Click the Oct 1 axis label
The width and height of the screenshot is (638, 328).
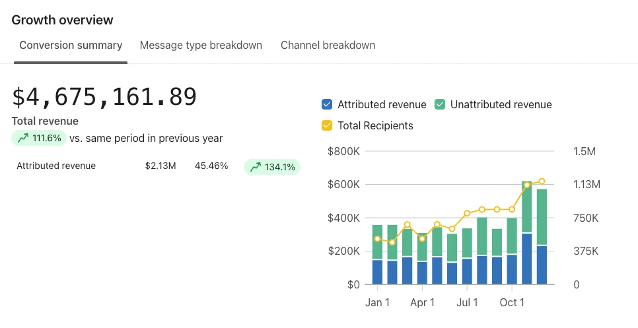pos(512,302)
